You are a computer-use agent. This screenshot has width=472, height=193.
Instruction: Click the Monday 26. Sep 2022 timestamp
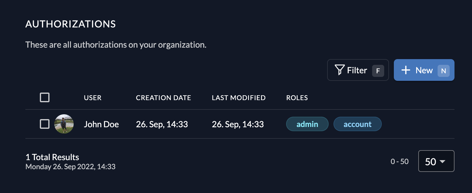tap(70, 166)
